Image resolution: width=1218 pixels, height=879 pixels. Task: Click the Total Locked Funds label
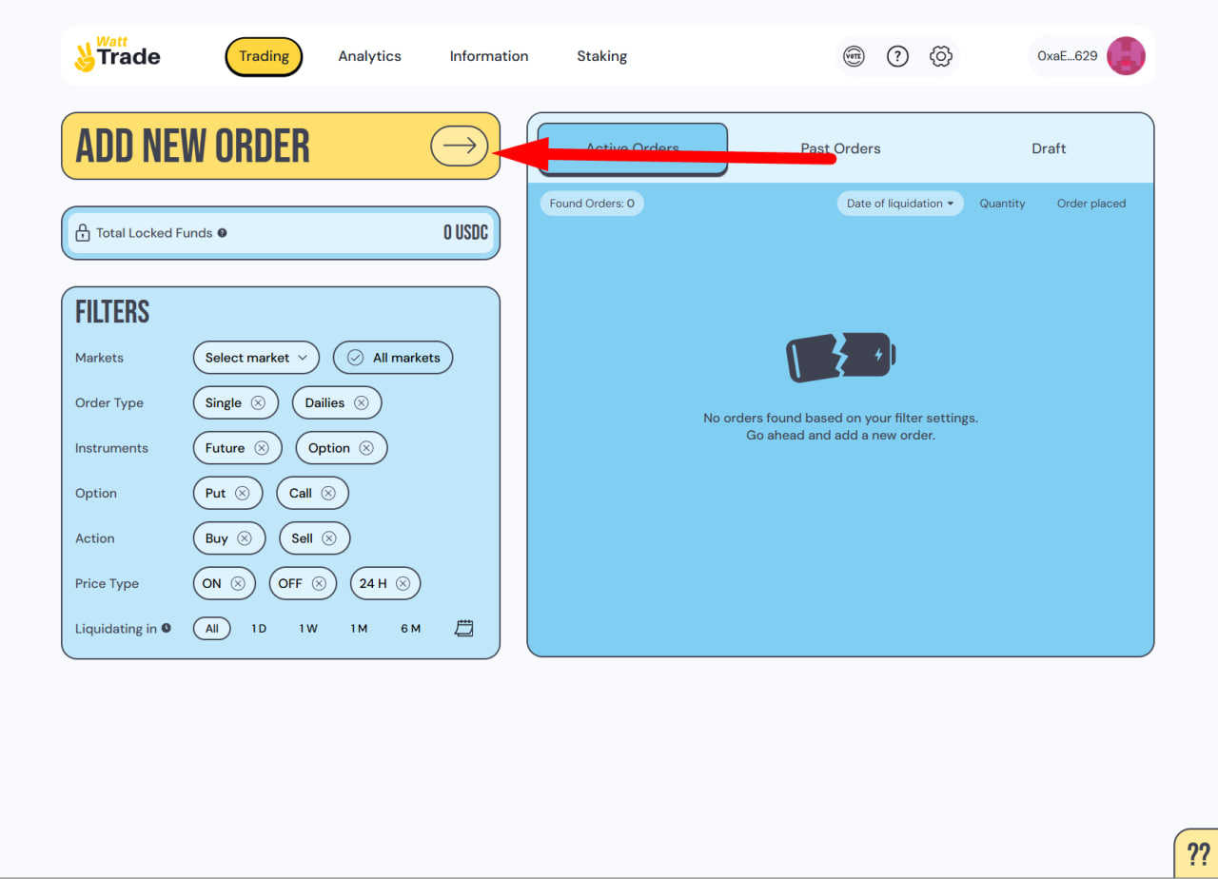(154, 232)
